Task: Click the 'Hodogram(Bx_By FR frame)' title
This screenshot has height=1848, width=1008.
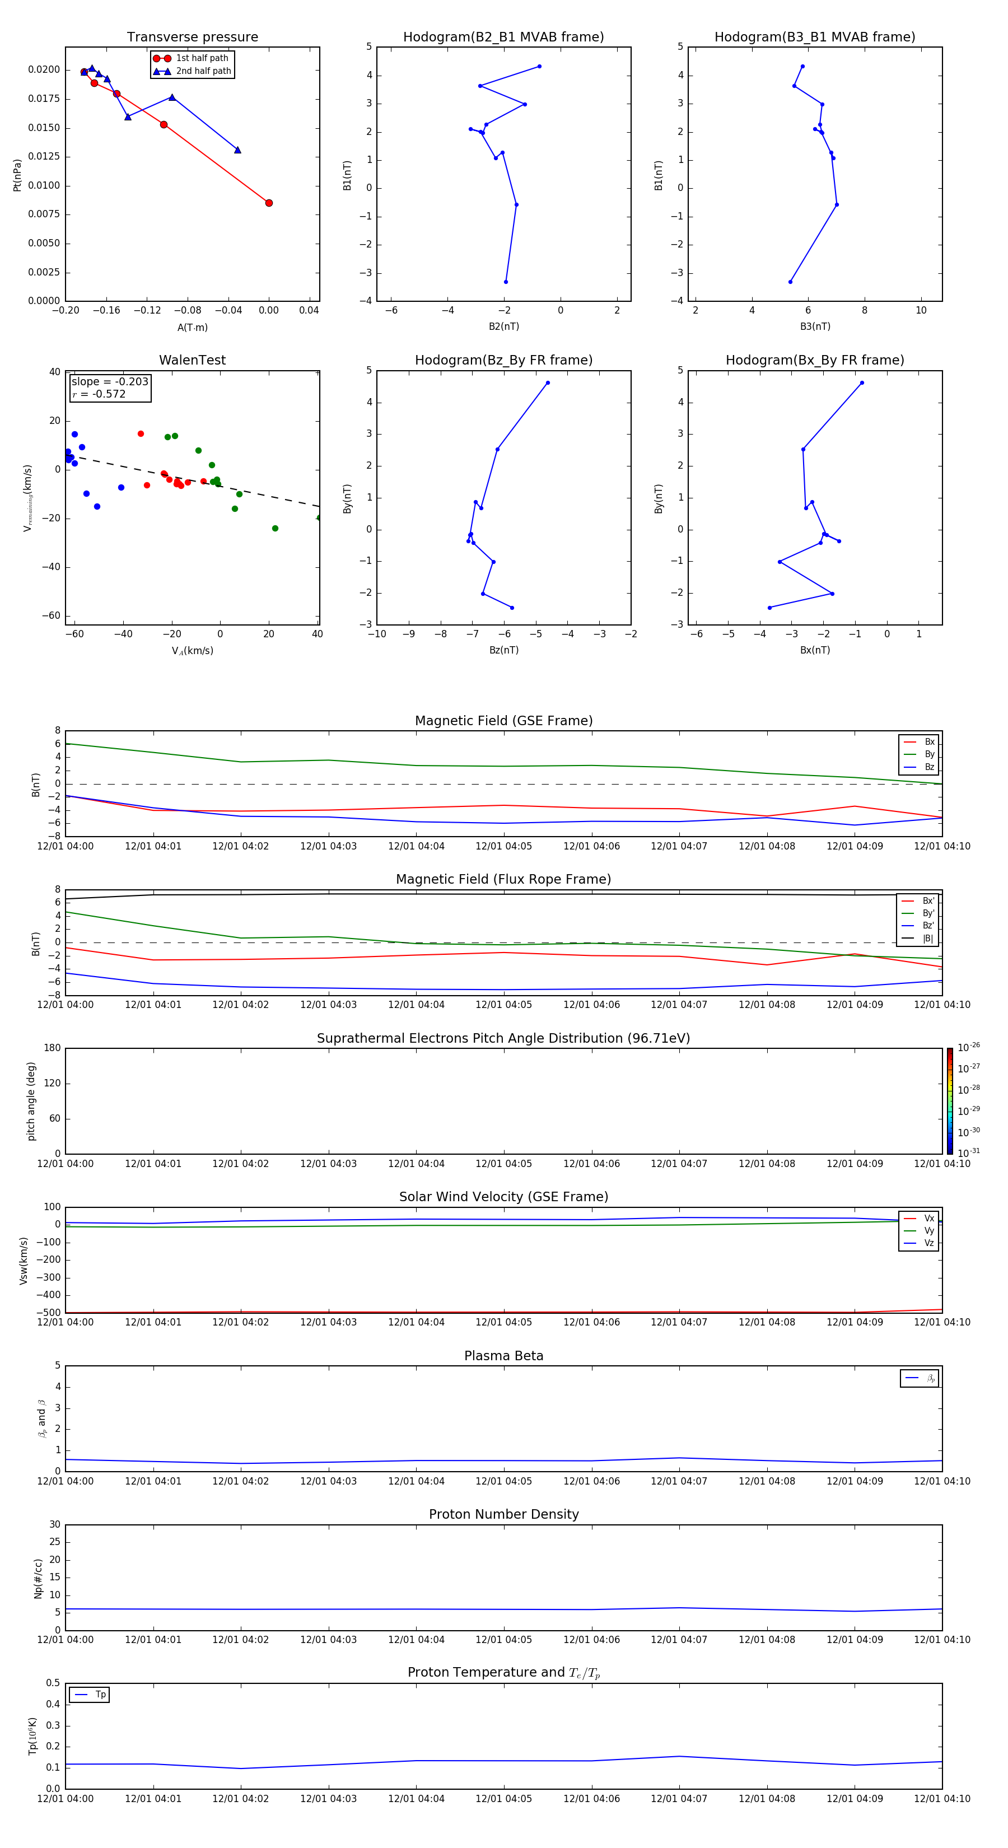Action: (815, 360)
